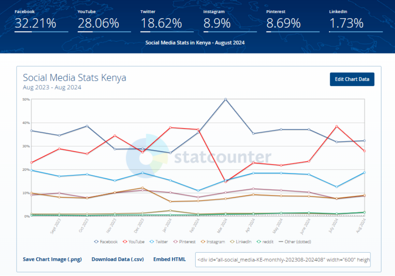Viewport: 395px width, 276px height.
Task: Open Save Chart Image (.png) link
Action: pyautogui.click(x=52, y=259)
